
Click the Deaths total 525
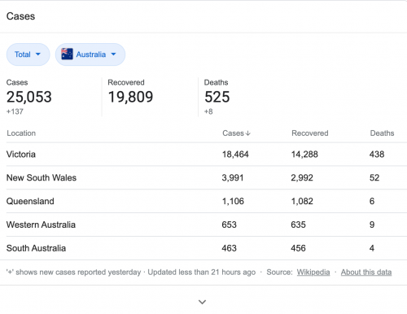217,97
